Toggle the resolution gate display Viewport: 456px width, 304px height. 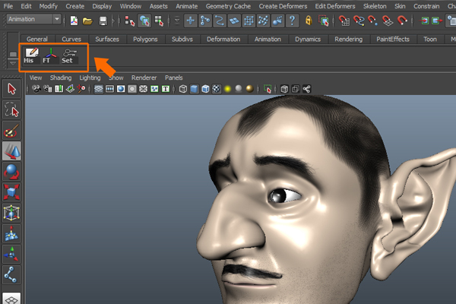(121, 89)
